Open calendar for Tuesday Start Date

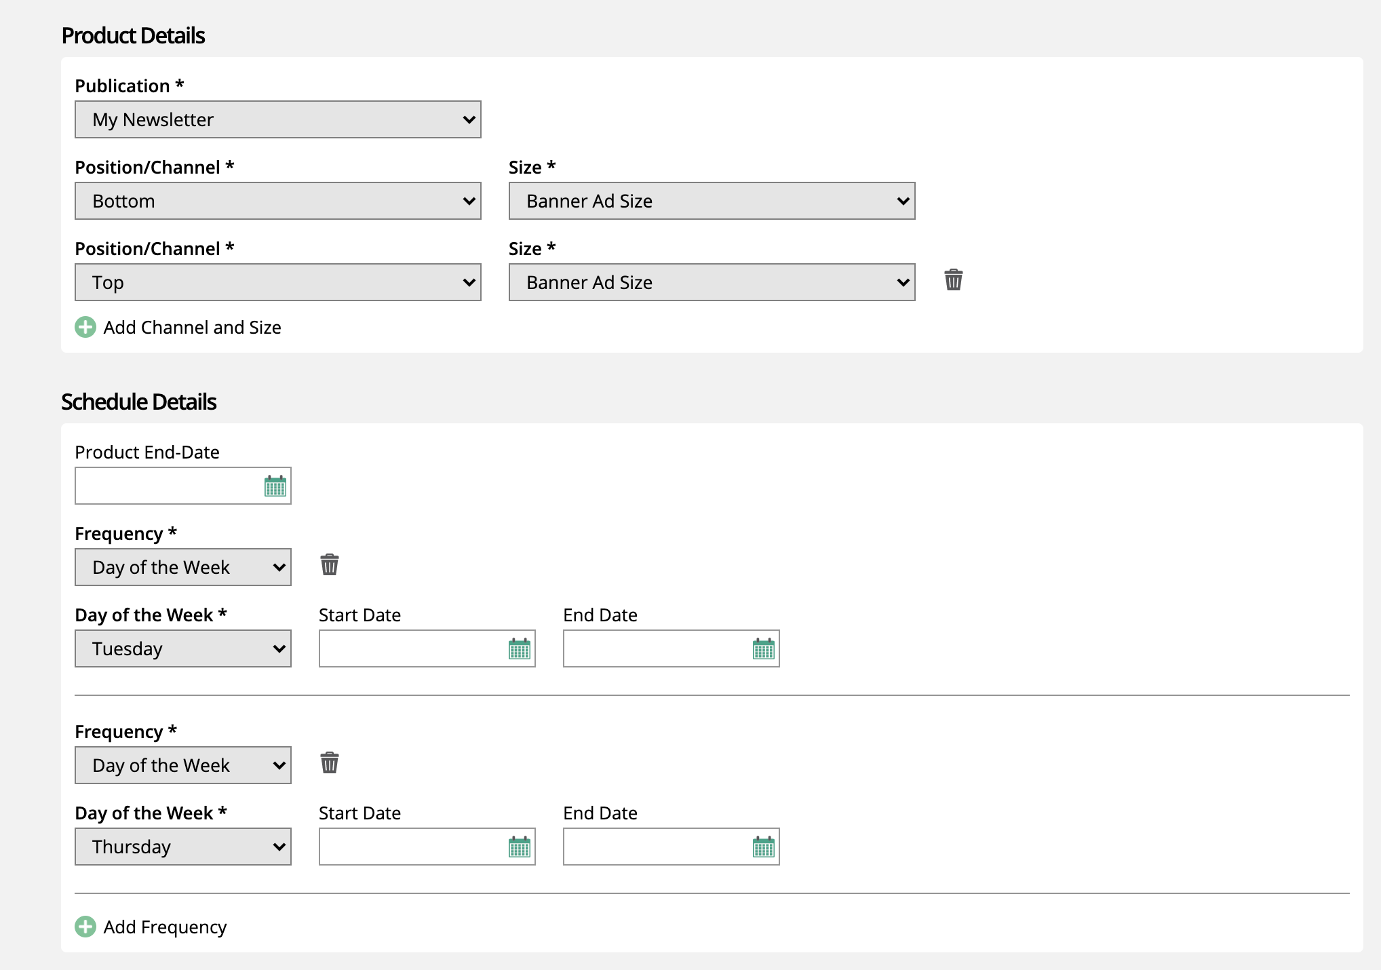519,649
